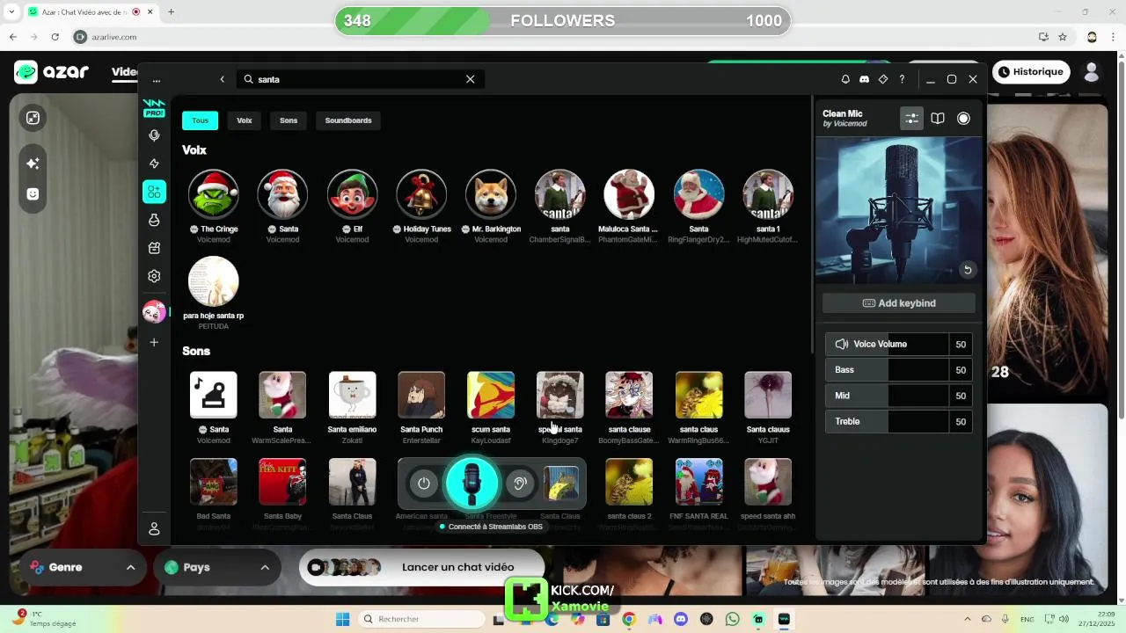1126x633 pixels.
Task: Click the Azar logo
Action: [52, 72]
